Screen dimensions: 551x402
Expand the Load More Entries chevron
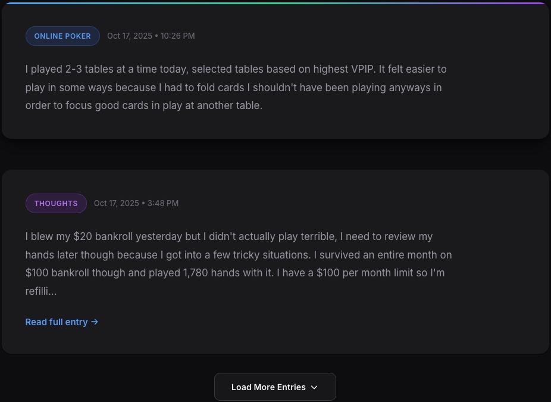pyautogui.click(x=315, y=387)
